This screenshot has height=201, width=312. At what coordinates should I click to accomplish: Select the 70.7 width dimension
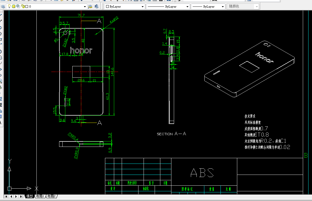click(81, 15)
